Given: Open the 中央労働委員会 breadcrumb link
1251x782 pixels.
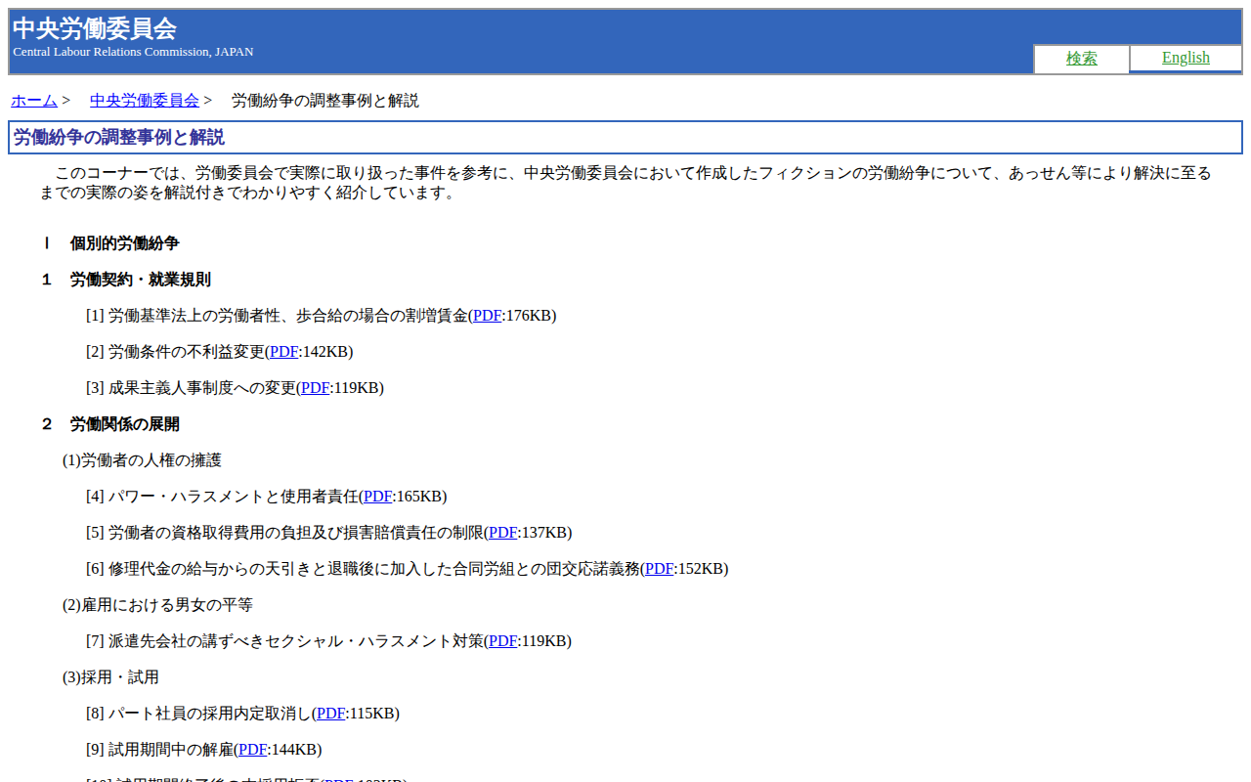Looking at the screenshot, I should pos(145,100).
